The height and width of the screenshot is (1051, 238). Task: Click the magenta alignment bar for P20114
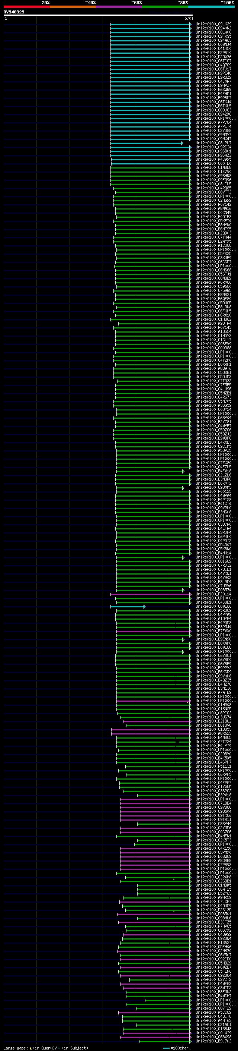tap(151, 594)
